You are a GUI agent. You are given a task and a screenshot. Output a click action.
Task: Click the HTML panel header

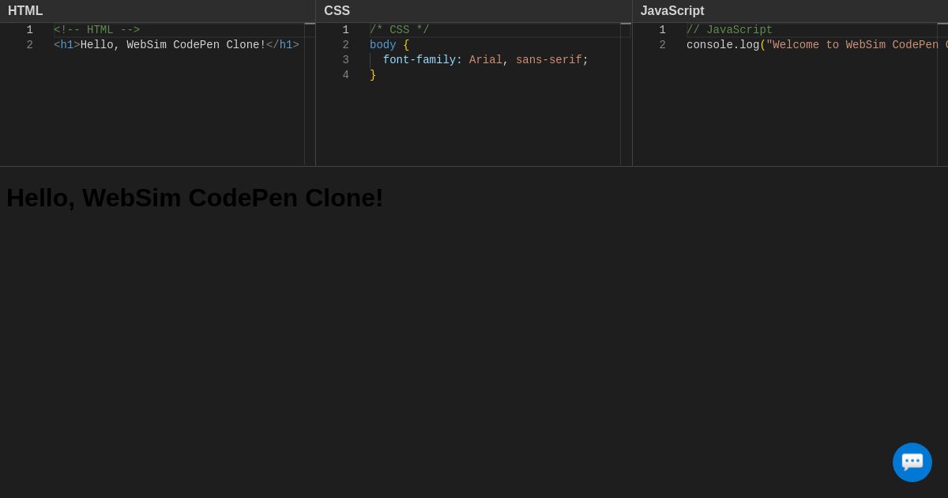point(25,10)
